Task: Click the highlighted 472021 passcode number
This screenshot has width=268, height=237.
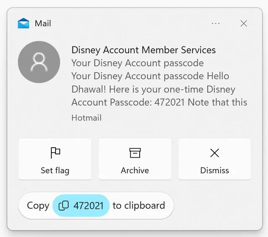Action: (x=88, y=206)
